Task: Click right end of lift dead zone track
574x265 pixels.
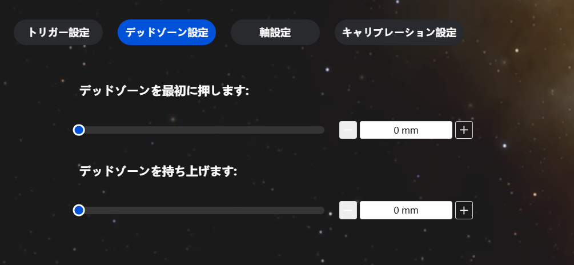Action: [322, 210]
